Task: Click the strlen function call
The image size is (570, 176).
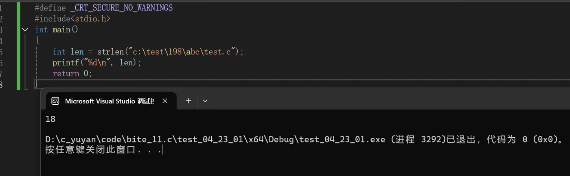Action: (x=111, y=52)
